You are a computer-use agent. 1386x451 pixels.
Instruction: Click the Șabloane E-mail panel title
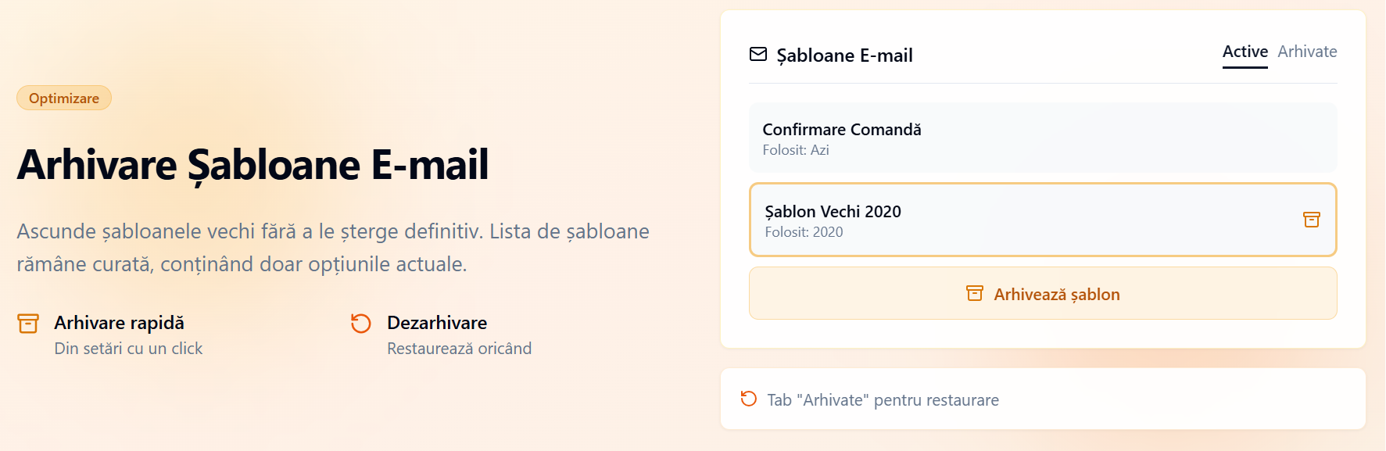(x=844, y=55)
